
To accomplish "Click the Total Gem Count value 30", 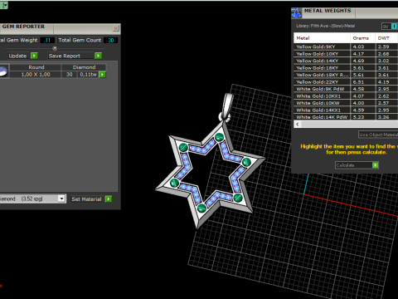I will coord(111,40).
